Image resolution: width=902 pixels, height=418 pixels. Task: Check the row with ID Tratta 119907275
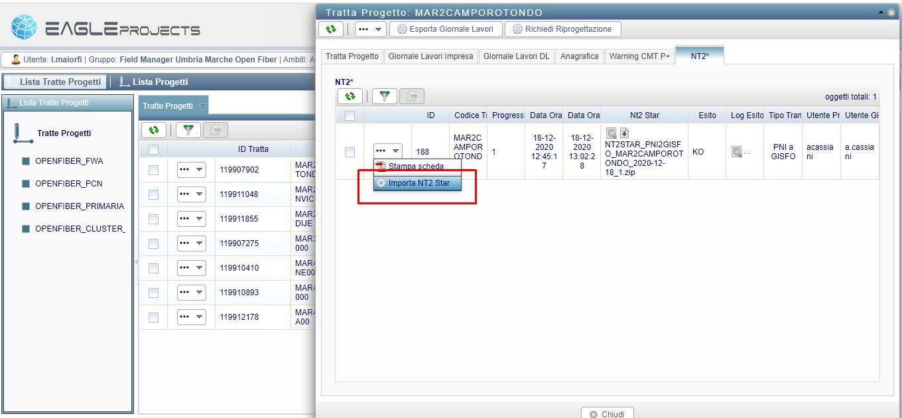(x=153, y=244)
